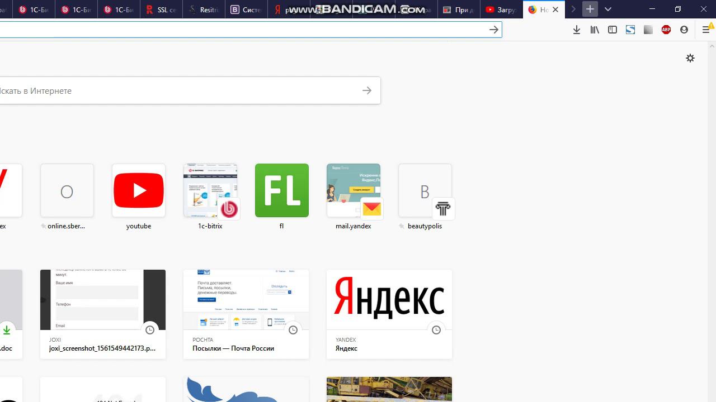Expand the list all tabs chevron
The width and height of the screenshot is (716, 402).
608,9
